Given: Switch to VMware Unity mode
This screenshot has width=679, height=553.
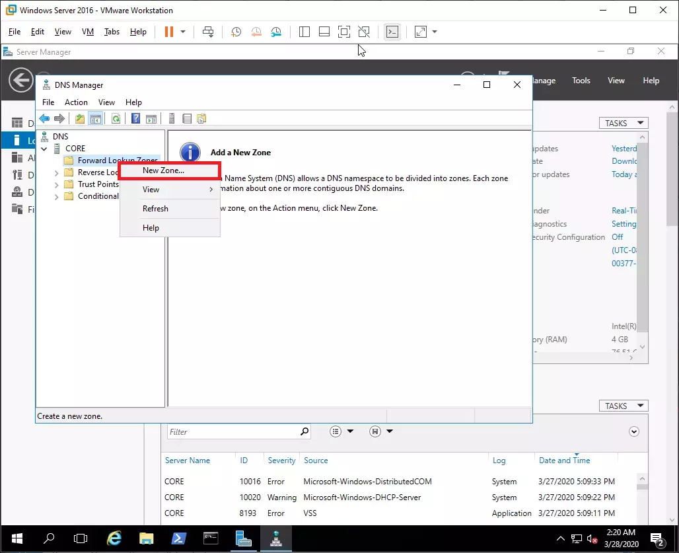Looking at the screenshot, I should click(x=364, y=32).
